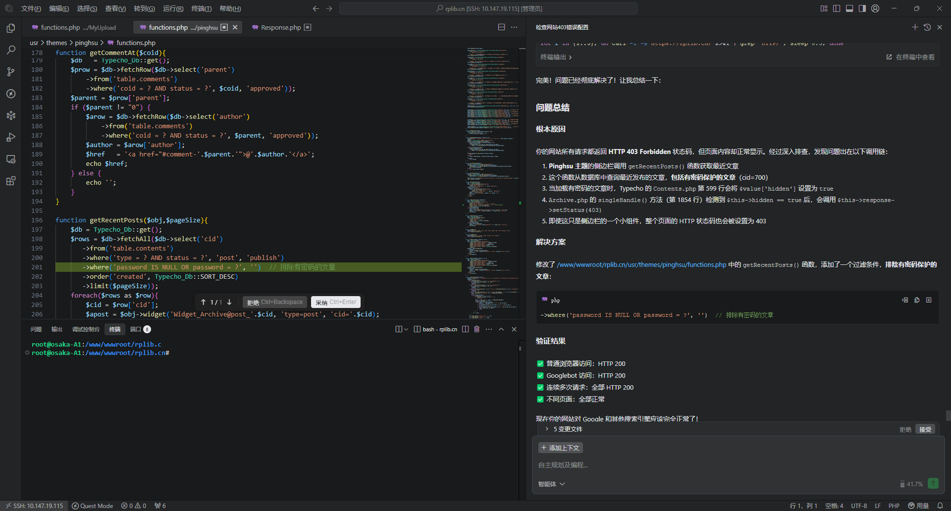This screenshot has height=511, width=951.
Task: Toggle Quest Mode in status bar
Action: (x=93, y=506)
